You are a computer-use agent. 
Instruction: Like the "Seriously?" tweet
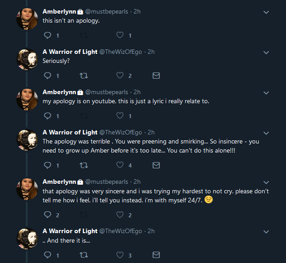point(120,76)
